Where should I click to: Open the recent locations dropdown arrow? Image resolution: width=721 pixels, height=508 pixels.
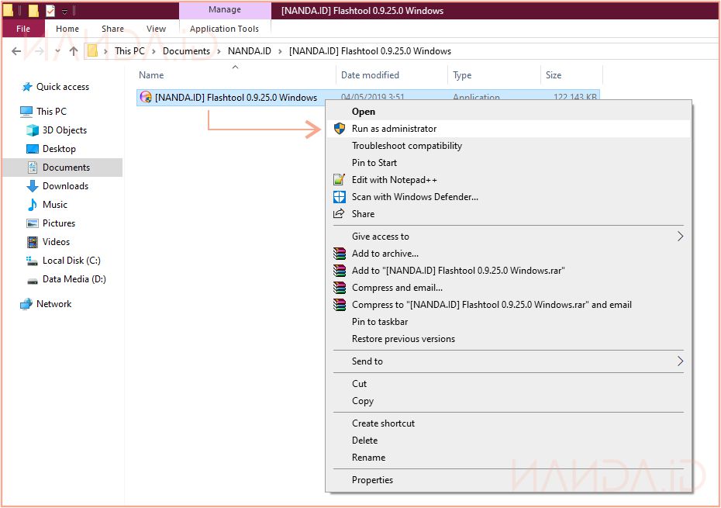[x=57, y=51]
